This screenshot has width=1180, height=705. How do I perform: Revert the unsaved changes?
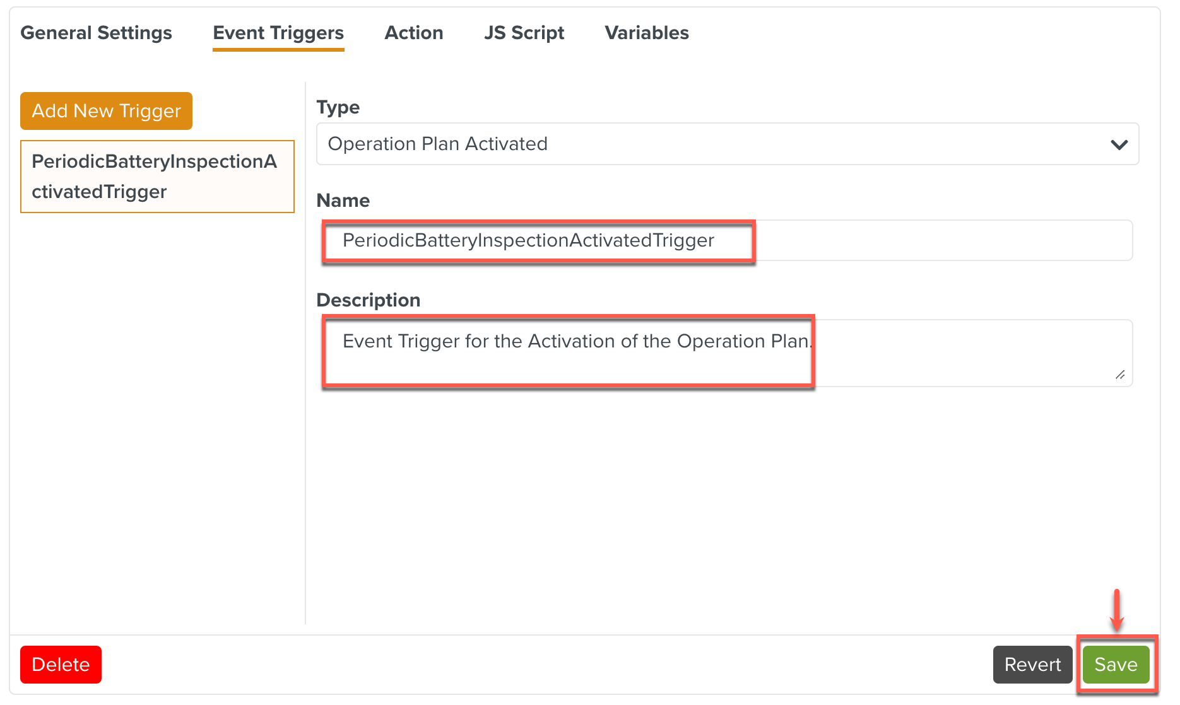pyautogui.click(x=1032, y=664)
